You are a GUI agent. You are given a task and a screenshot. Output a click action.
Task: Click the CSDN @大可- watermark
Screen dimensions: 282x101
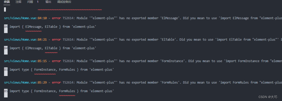268,97
